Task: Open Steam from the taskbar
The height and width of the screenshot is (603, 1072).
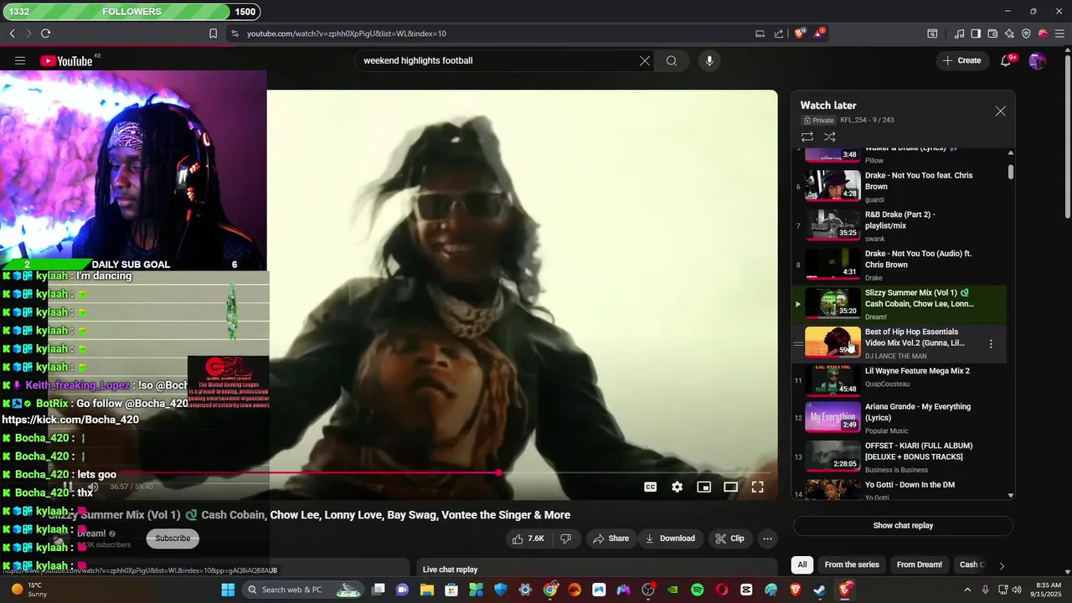Action: point(819,590)
